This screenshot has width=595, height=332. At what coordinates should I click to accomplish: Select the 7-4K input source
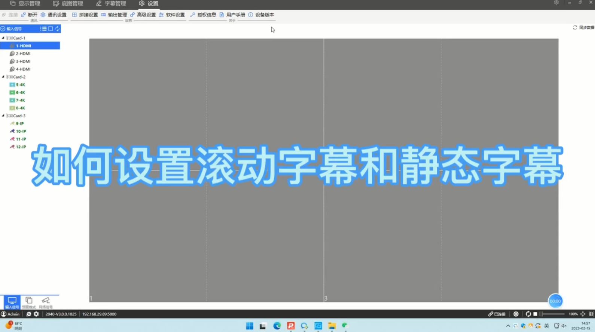[17, 100]
